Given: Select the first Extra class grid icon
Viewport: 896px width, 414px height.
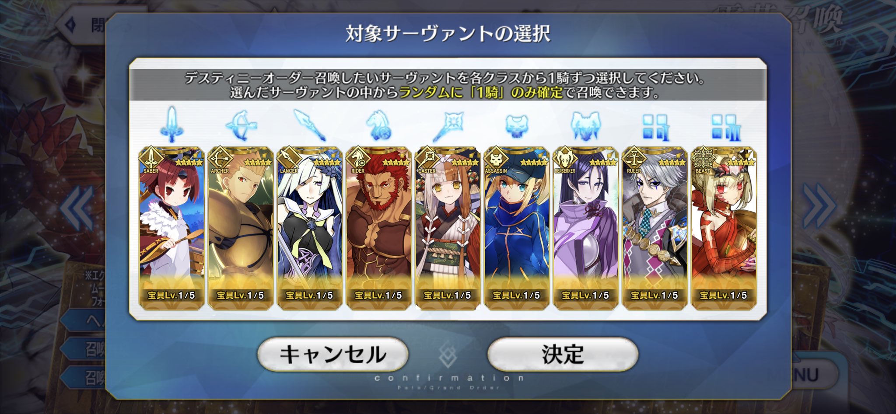Looking at the screenshot, I should click(655, 127).
